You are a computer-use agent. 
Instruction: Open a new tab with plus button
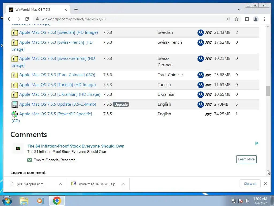(x=76, y=10)
